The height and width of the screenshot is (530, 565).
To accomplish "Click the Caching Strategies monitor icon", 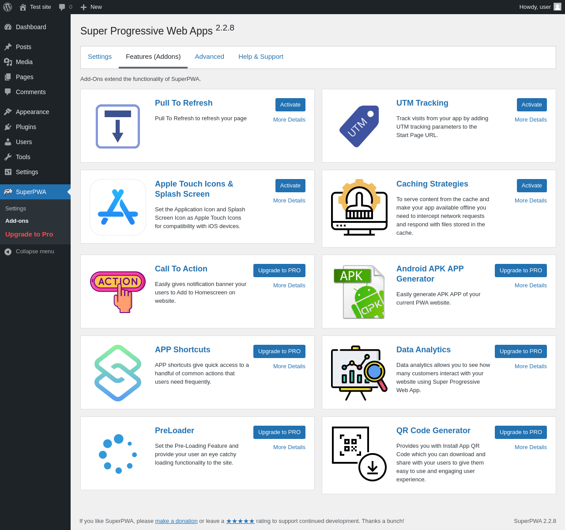I will point(359,207).
